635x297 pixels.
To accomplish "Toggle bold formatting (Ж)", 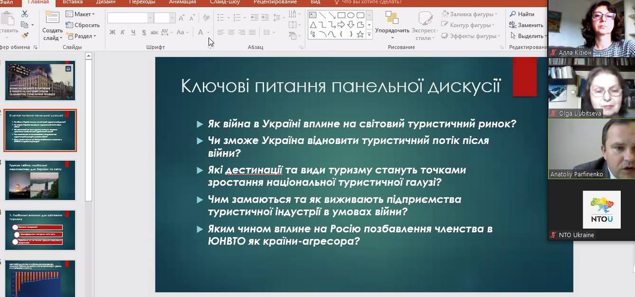I will click(112, 32).
